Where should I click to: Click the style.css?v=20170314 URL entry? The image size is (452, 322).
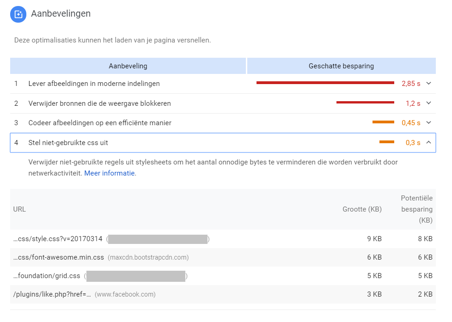click(x=58, y=239)
